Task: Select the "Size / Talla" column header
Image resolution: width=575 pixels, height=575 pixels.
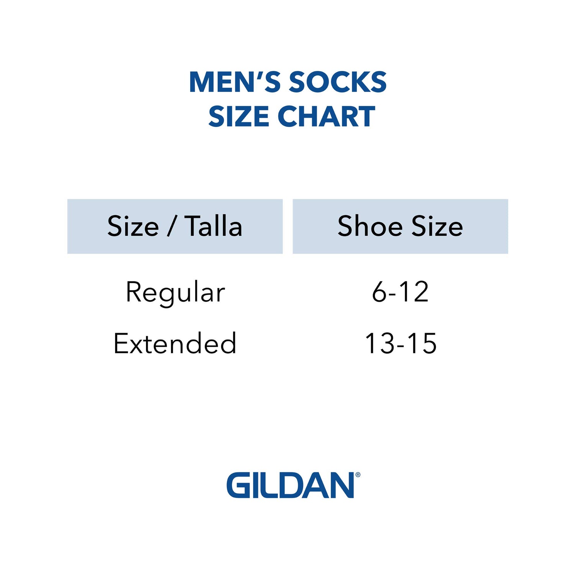Action: click(x=175, y=226)
